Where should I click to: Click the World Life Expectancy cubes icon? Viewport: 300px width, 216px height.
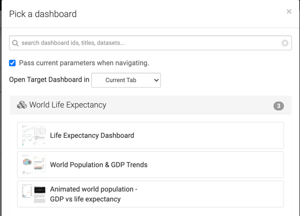(22, 105)
